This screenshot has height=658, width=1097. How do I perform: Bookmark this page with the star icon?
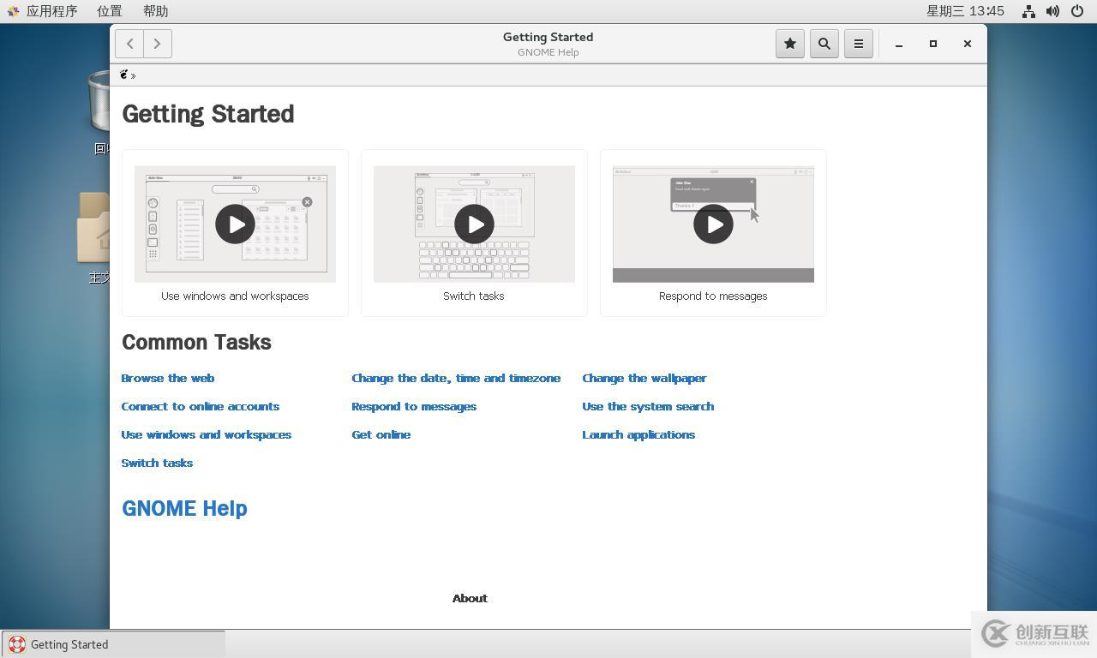point(790,44)
